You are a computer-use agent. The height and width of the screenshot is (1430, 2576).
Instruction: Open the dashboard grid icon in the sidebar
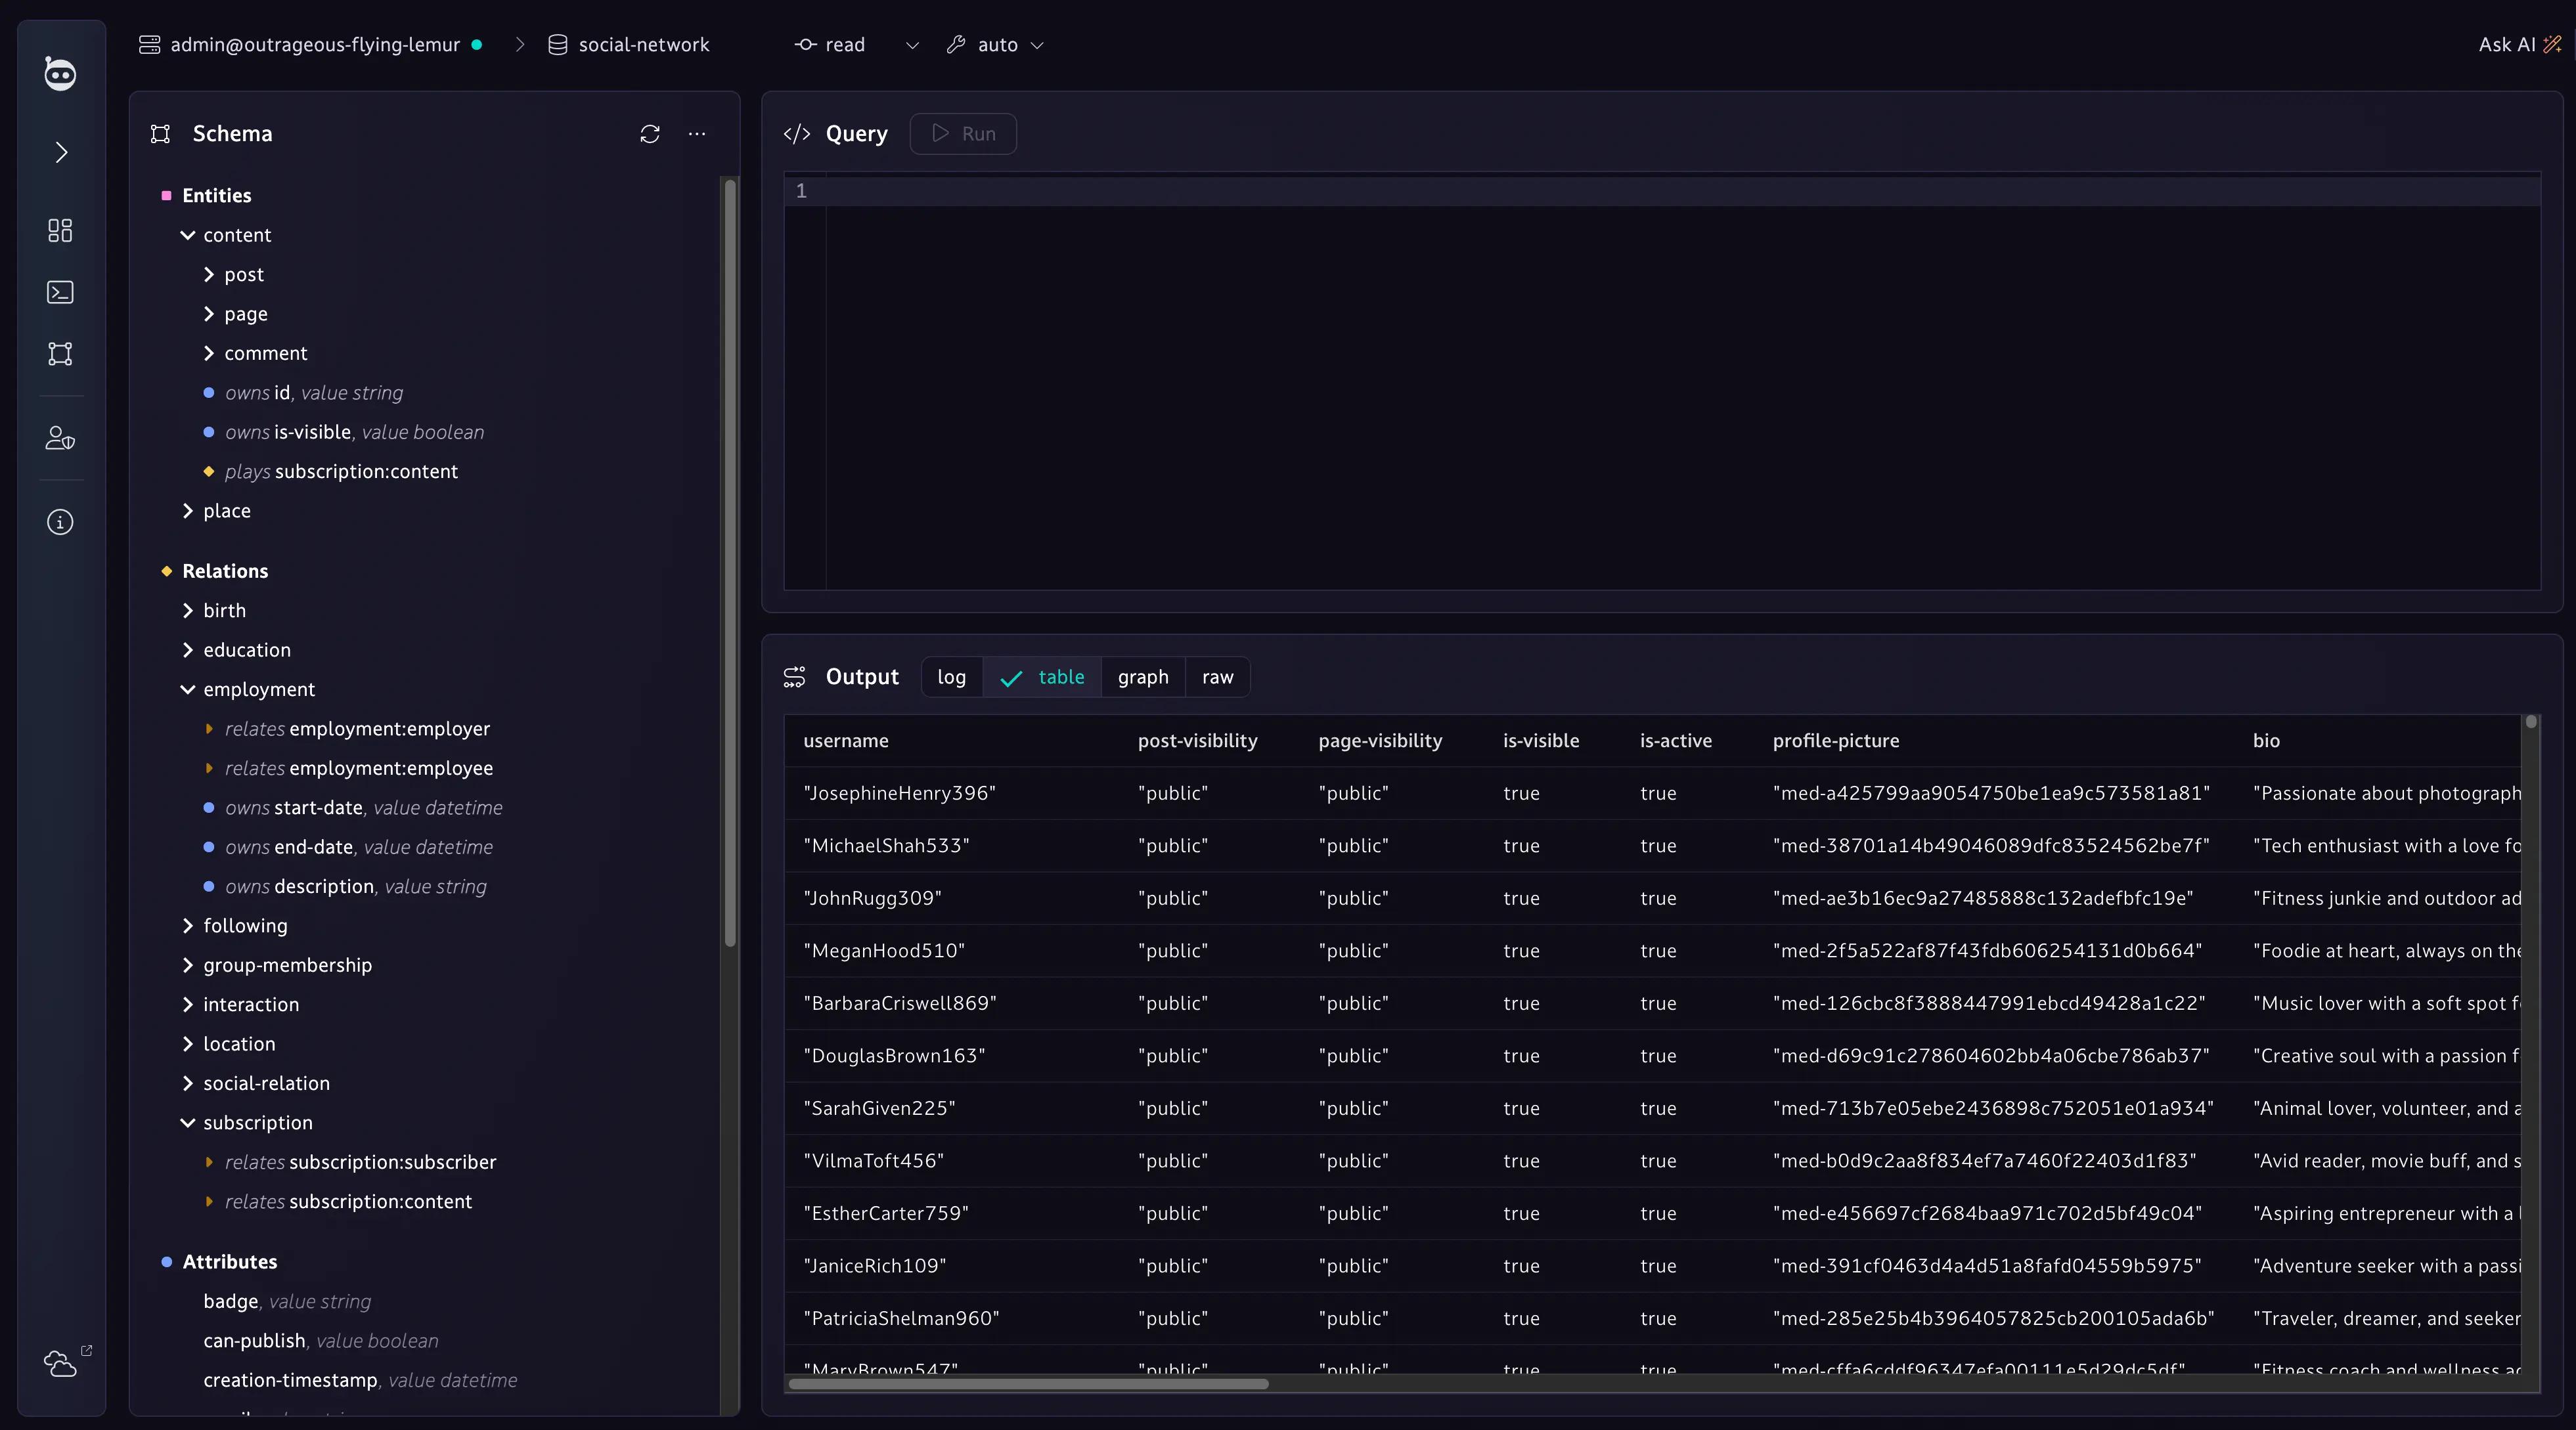click(x=60, y=231)
